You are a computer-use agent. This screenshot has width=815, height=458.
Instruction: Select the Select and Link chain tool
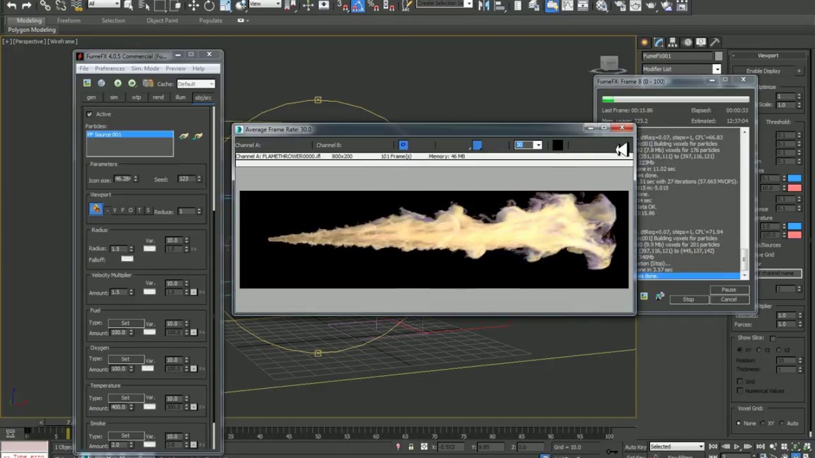pyautogui.click(x=45, y=5)
